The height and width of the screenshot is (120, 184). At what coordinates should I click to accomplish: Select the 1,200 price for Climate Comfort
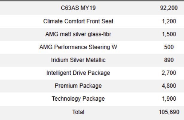pyautogui.click(x=169, y=21)
